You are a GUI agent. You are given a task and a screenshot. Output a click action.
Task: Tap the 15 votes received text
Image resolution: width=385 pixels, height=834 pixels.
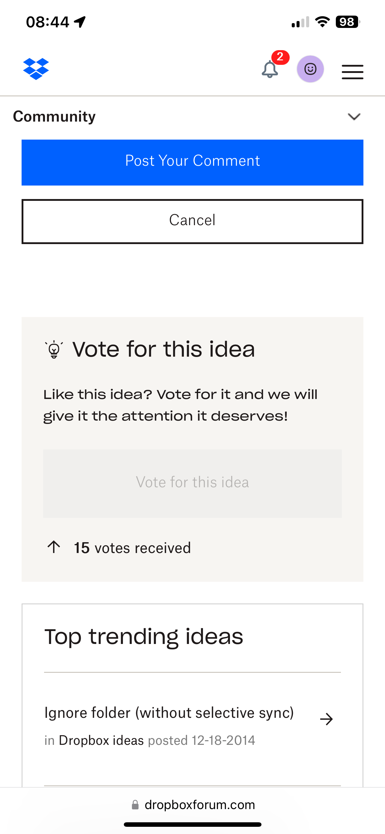[132, 548]
